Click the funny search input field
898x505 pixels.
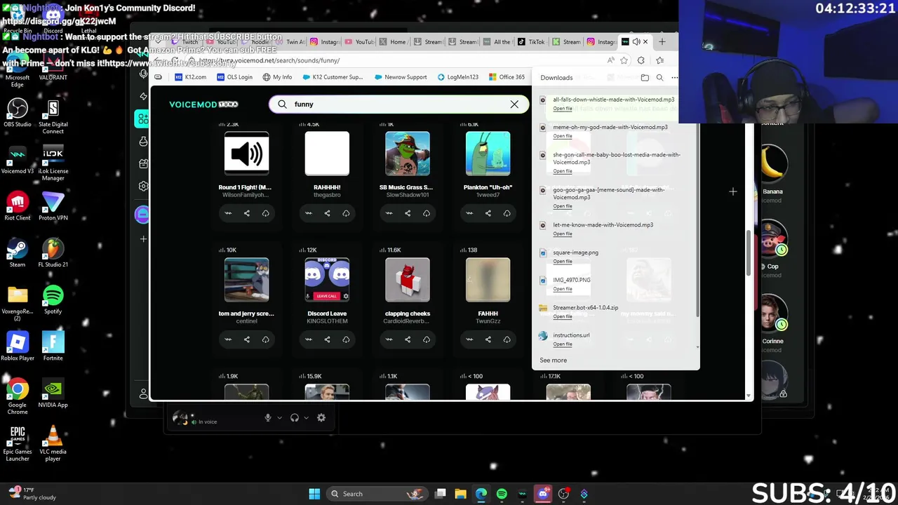(397, 104)
